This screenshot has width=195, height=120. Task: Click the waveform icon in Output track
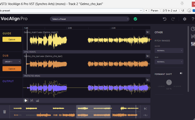coord(148,80)
